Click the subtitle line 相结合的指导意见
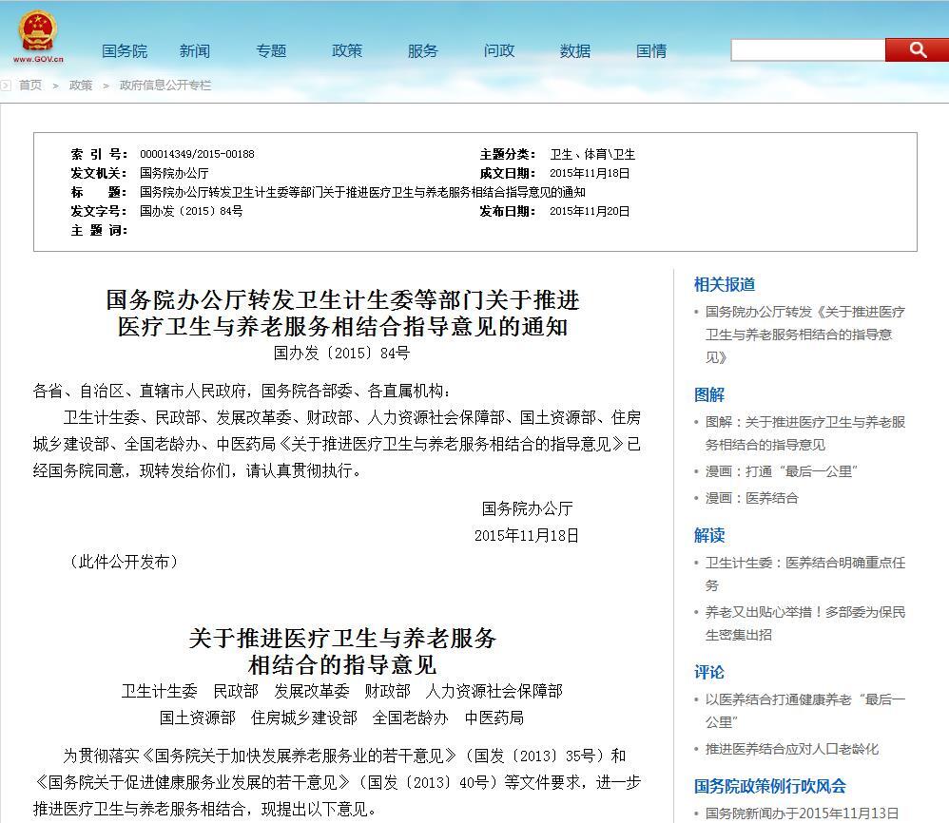This screenshot has width=949, height=823. point(342,664)
